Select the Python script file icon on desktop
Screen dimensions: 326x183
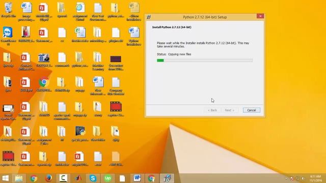pos(80,134)
